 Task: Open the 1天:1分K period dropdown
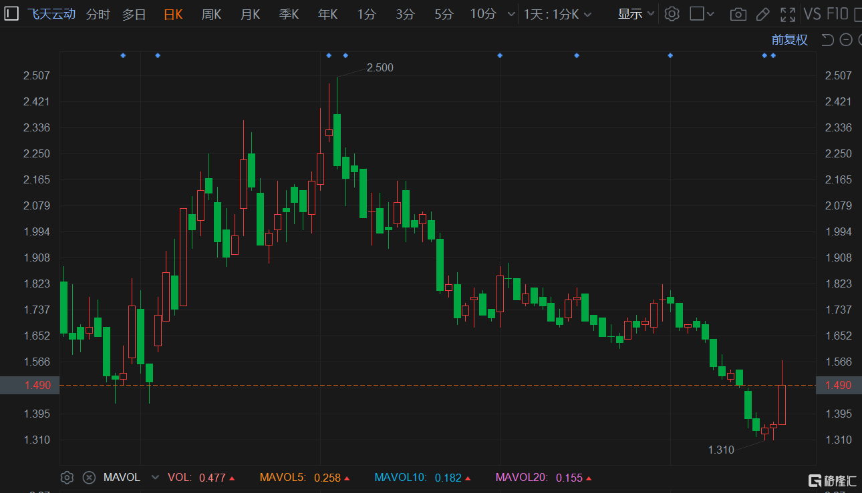coord(557,14)
